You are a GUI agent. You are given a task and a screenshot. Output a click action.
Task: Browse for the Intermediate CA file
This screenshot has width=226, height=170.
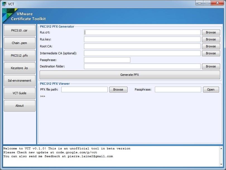click(211, 53)
